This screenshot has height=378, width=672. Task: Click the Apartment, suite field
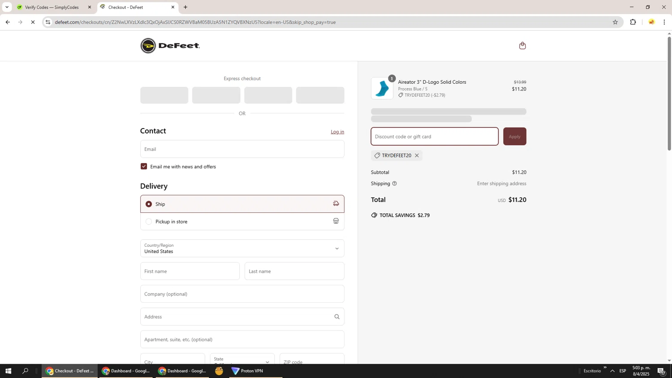click(242, 339)
